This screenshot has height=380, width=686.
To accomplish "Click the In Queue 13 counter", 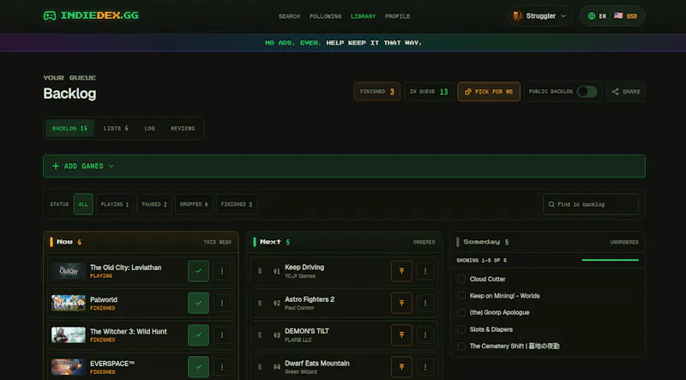I will [430, 92].
